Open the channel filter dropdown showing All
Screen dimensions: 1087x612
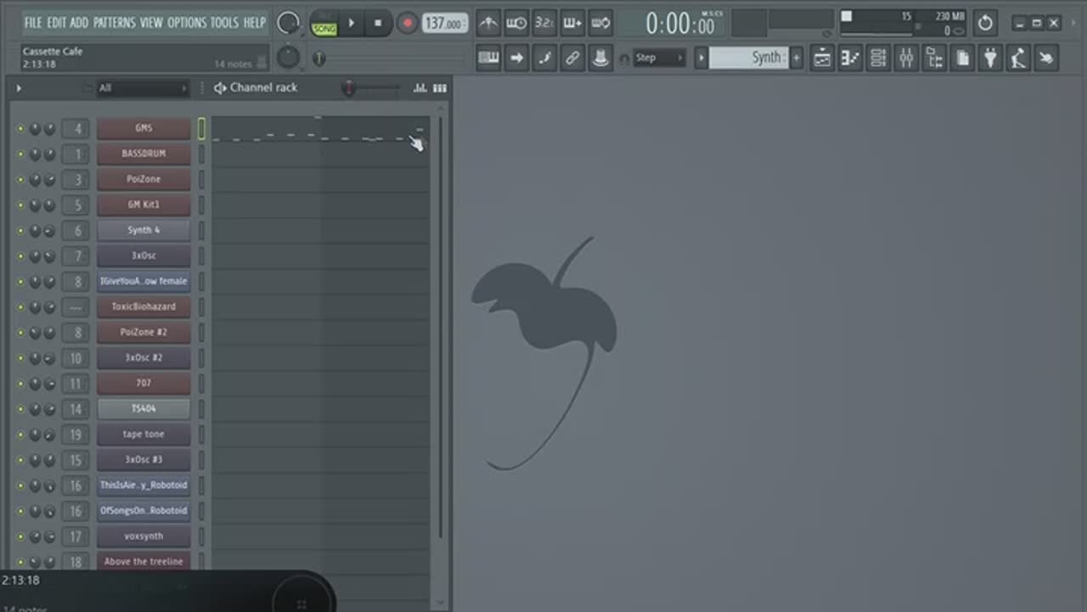click(142, 88)
